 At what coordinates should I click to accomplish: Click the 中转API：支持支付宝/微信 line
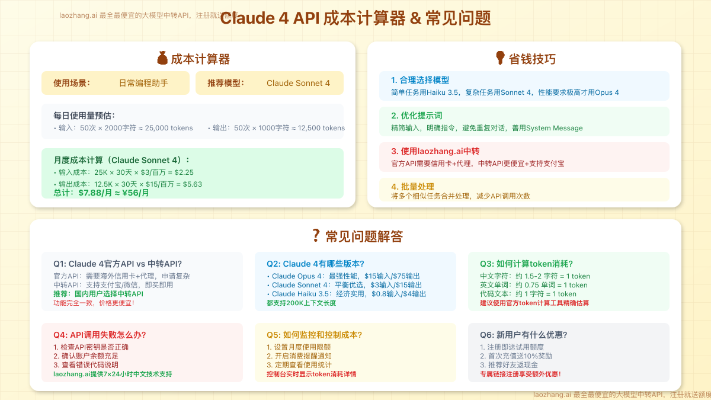pos(113,285)
